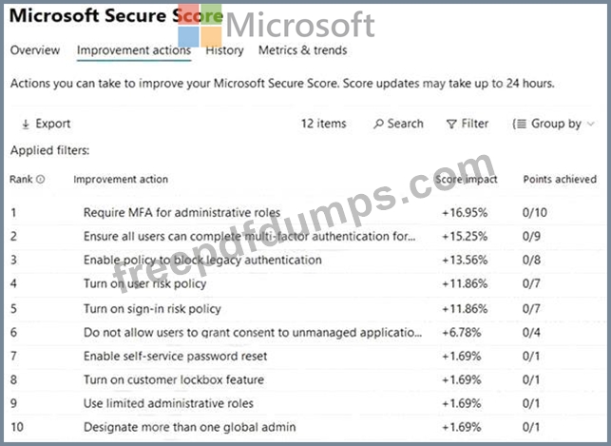This screenshot has width=611, height=446.
Task: Select Enable self-service password reset
Action: tap(175, 356)
